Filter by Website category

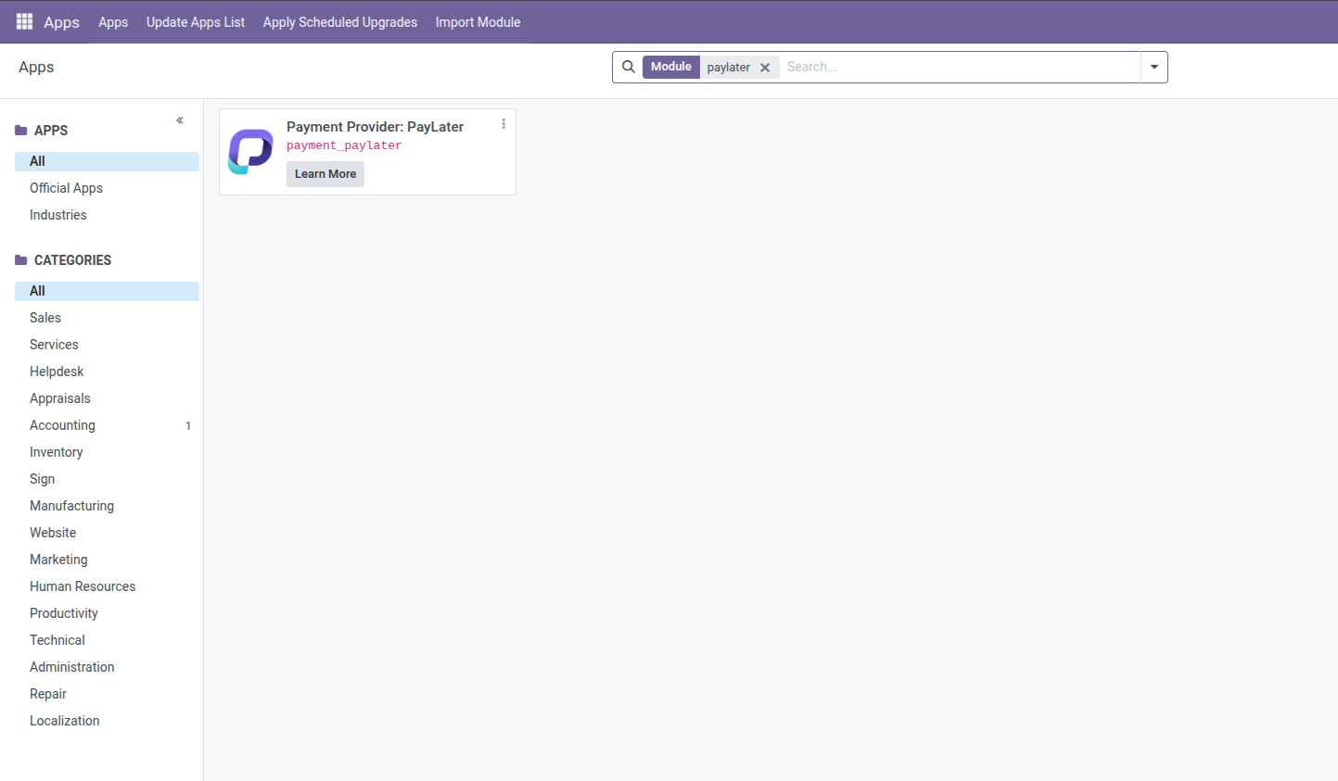(x=107, y=533)
